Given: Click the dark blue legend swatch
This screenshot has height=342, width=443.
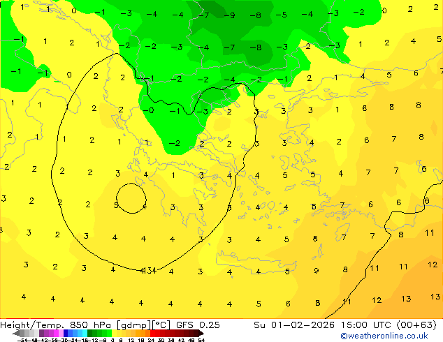Looking at the screenshot, I should point(66,333).
